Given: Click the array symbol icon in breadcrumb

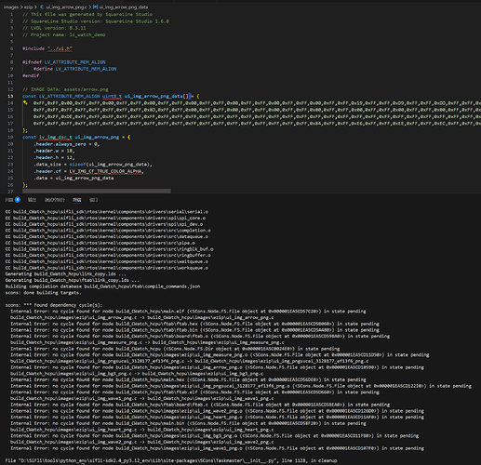Looking at the screenshot, I should click(x=95, y=7).
